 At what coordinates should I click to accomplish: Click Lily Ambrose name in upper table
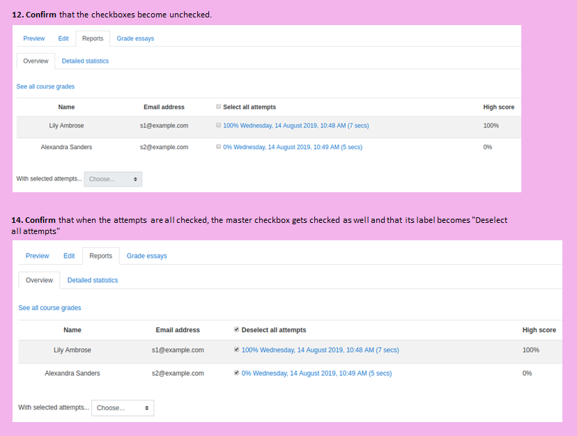coord(66,125)
